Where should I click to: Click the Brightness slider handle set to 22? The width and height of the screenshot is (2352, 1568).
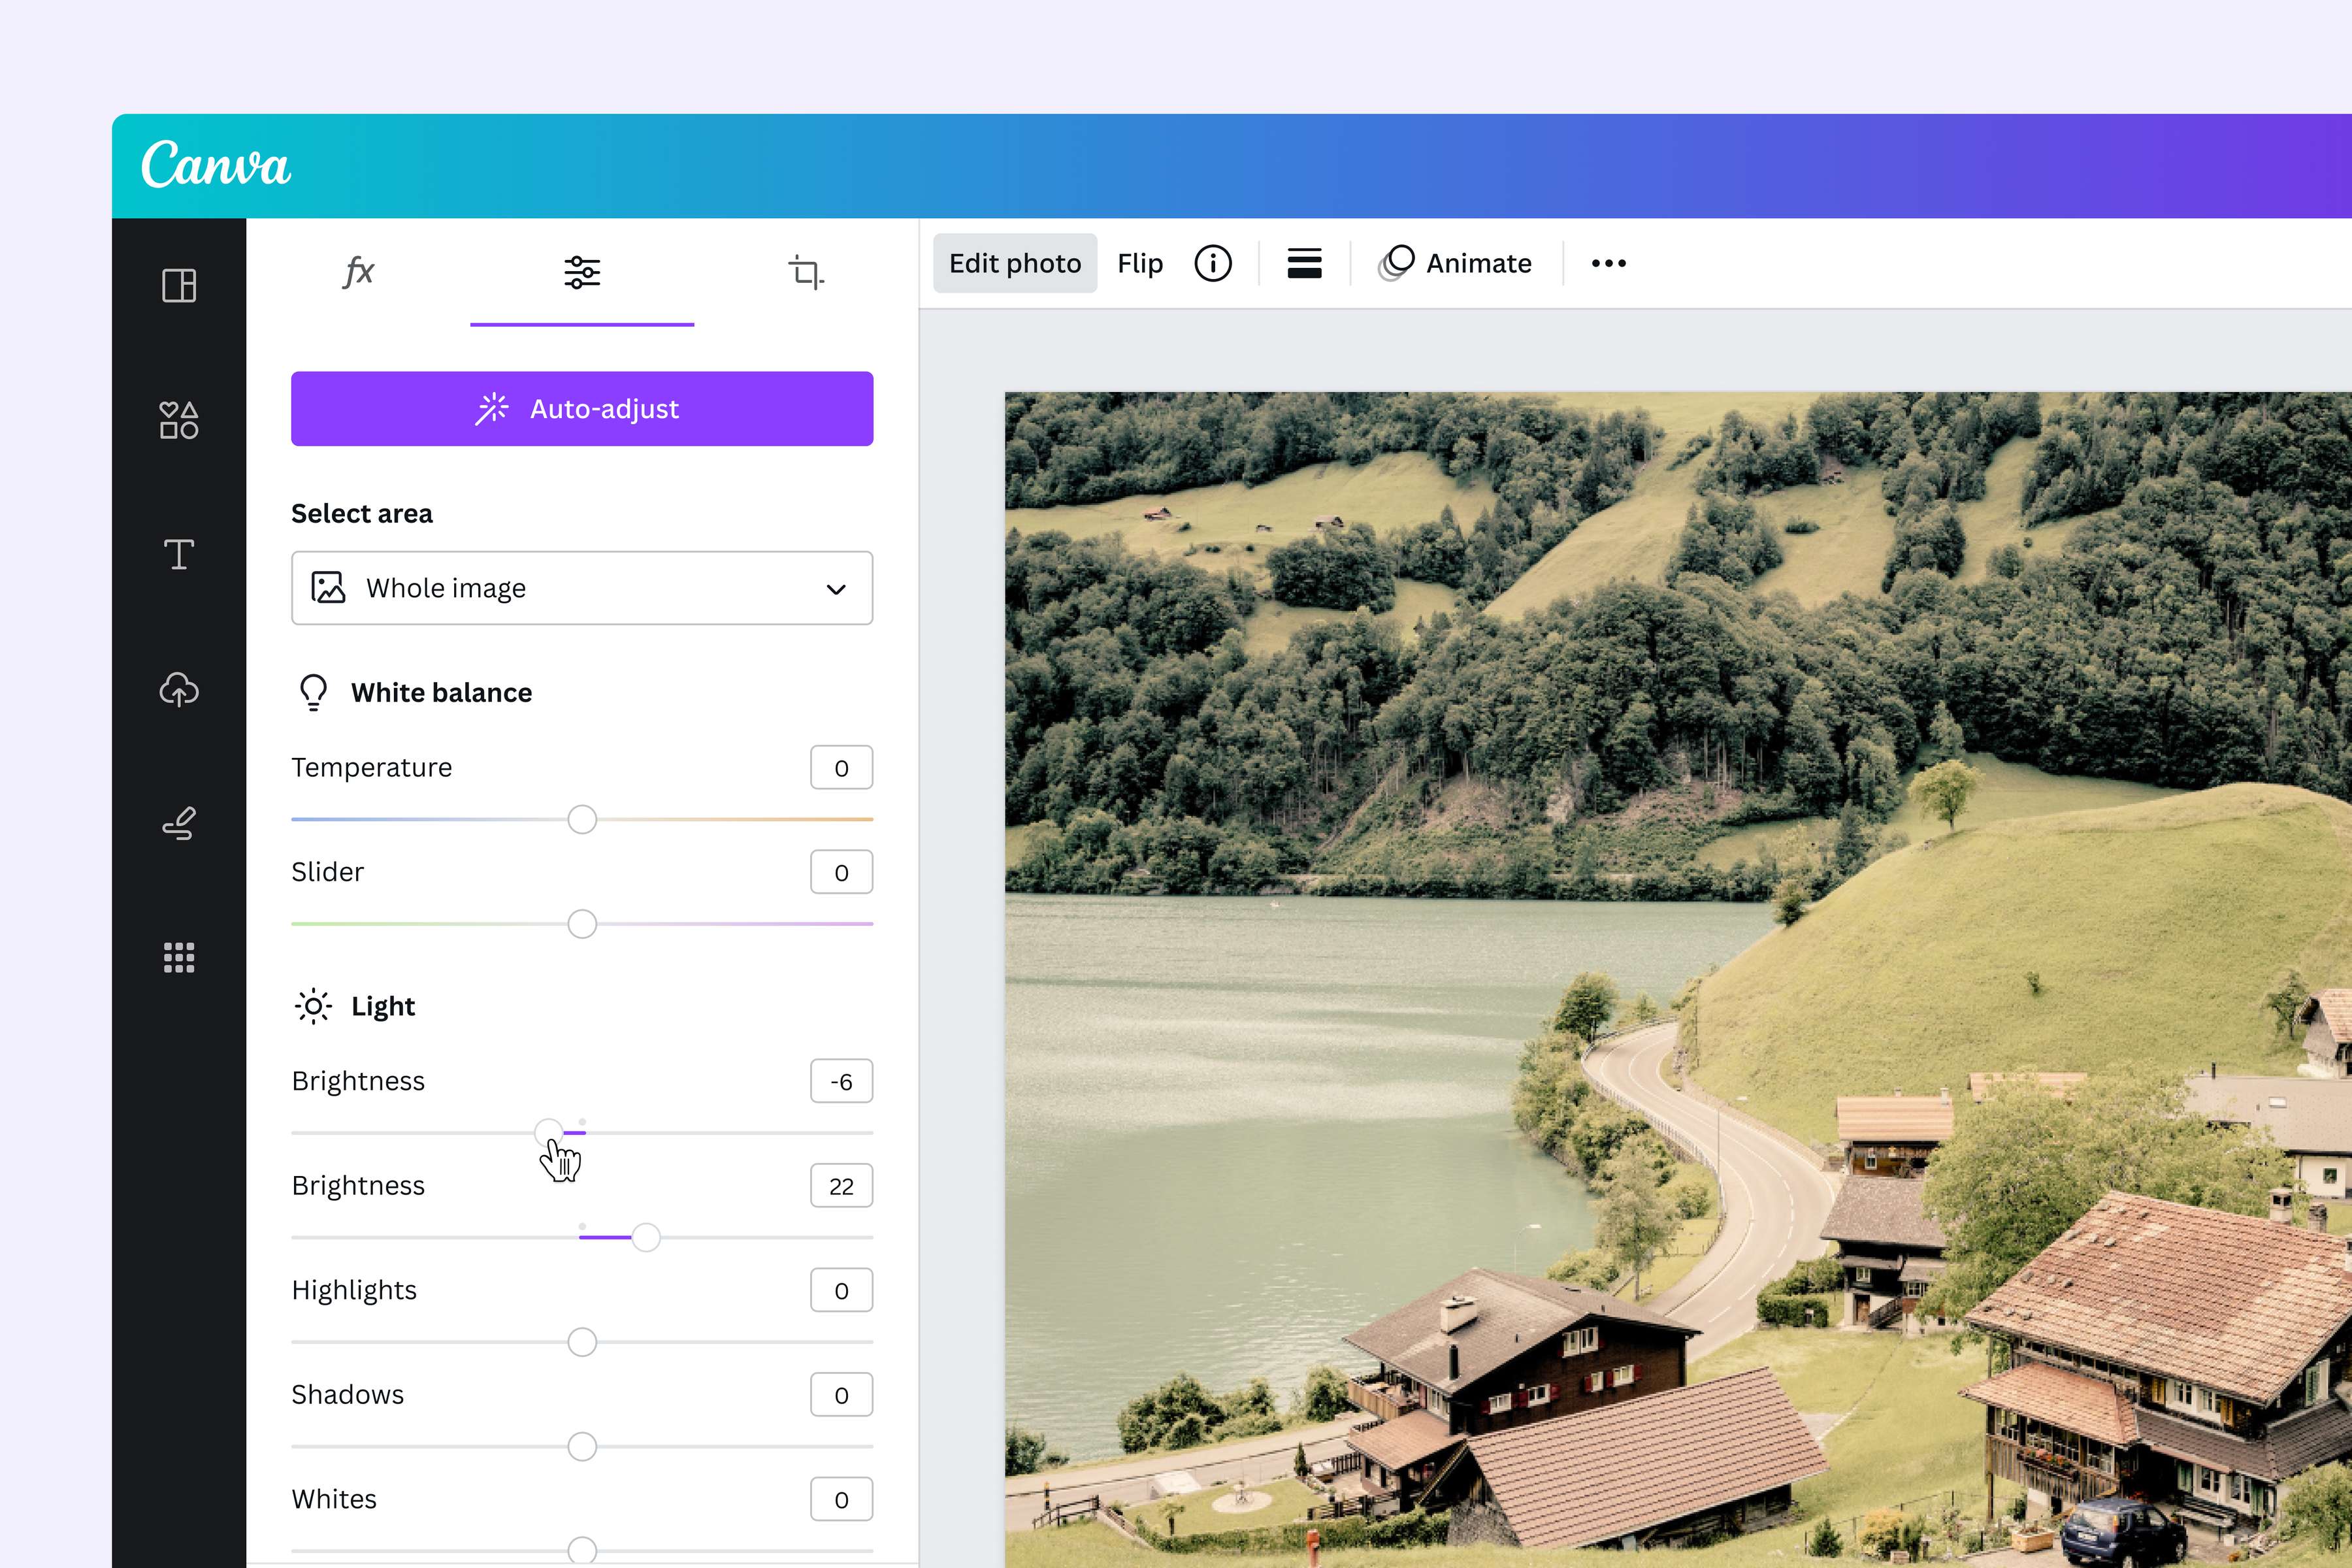[646, 1238]
